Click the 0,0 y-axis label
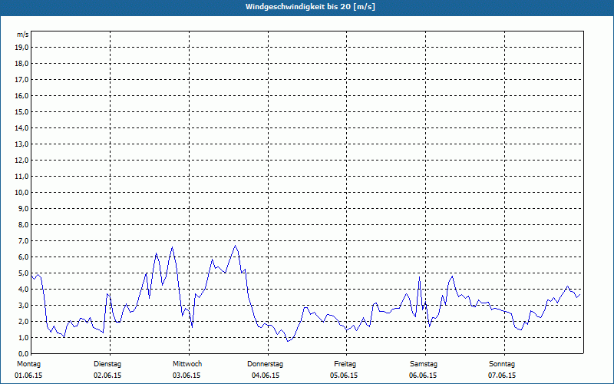 tap(23, 353)
